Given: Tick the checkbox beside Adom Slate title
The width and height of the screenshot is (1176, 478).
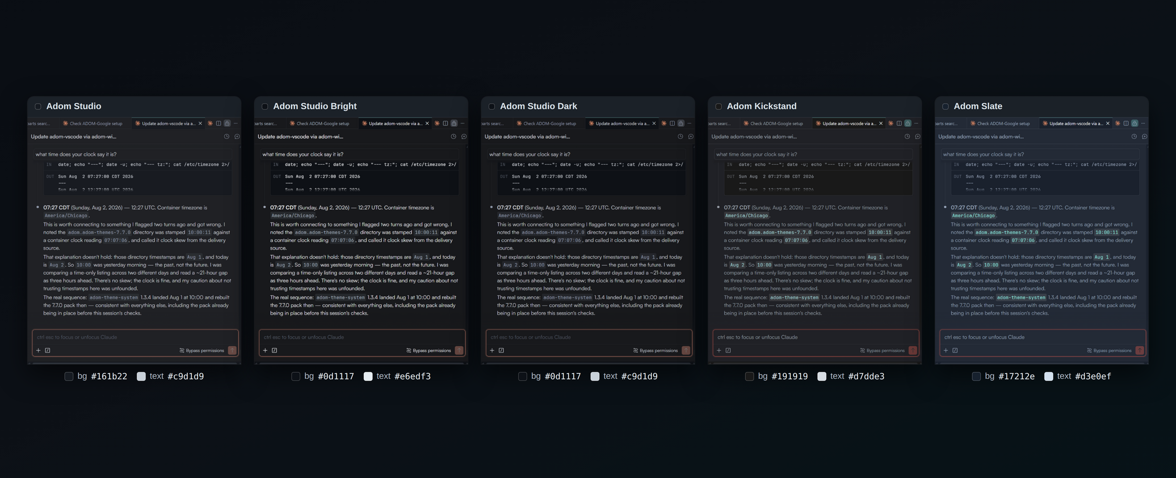Looking at the screenshot, I should [x=945, y=107].
